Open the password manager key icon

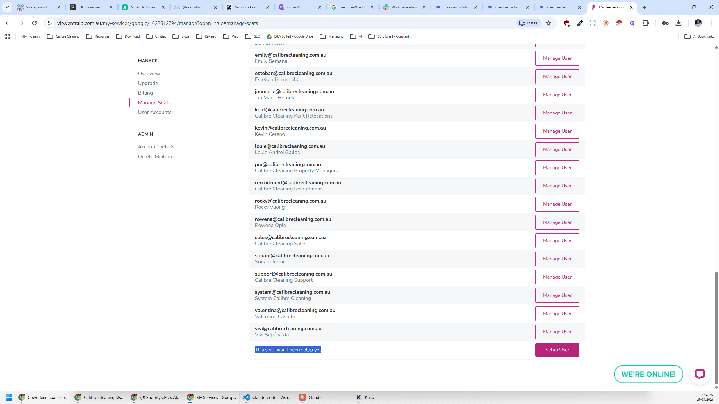pos(665,23)
